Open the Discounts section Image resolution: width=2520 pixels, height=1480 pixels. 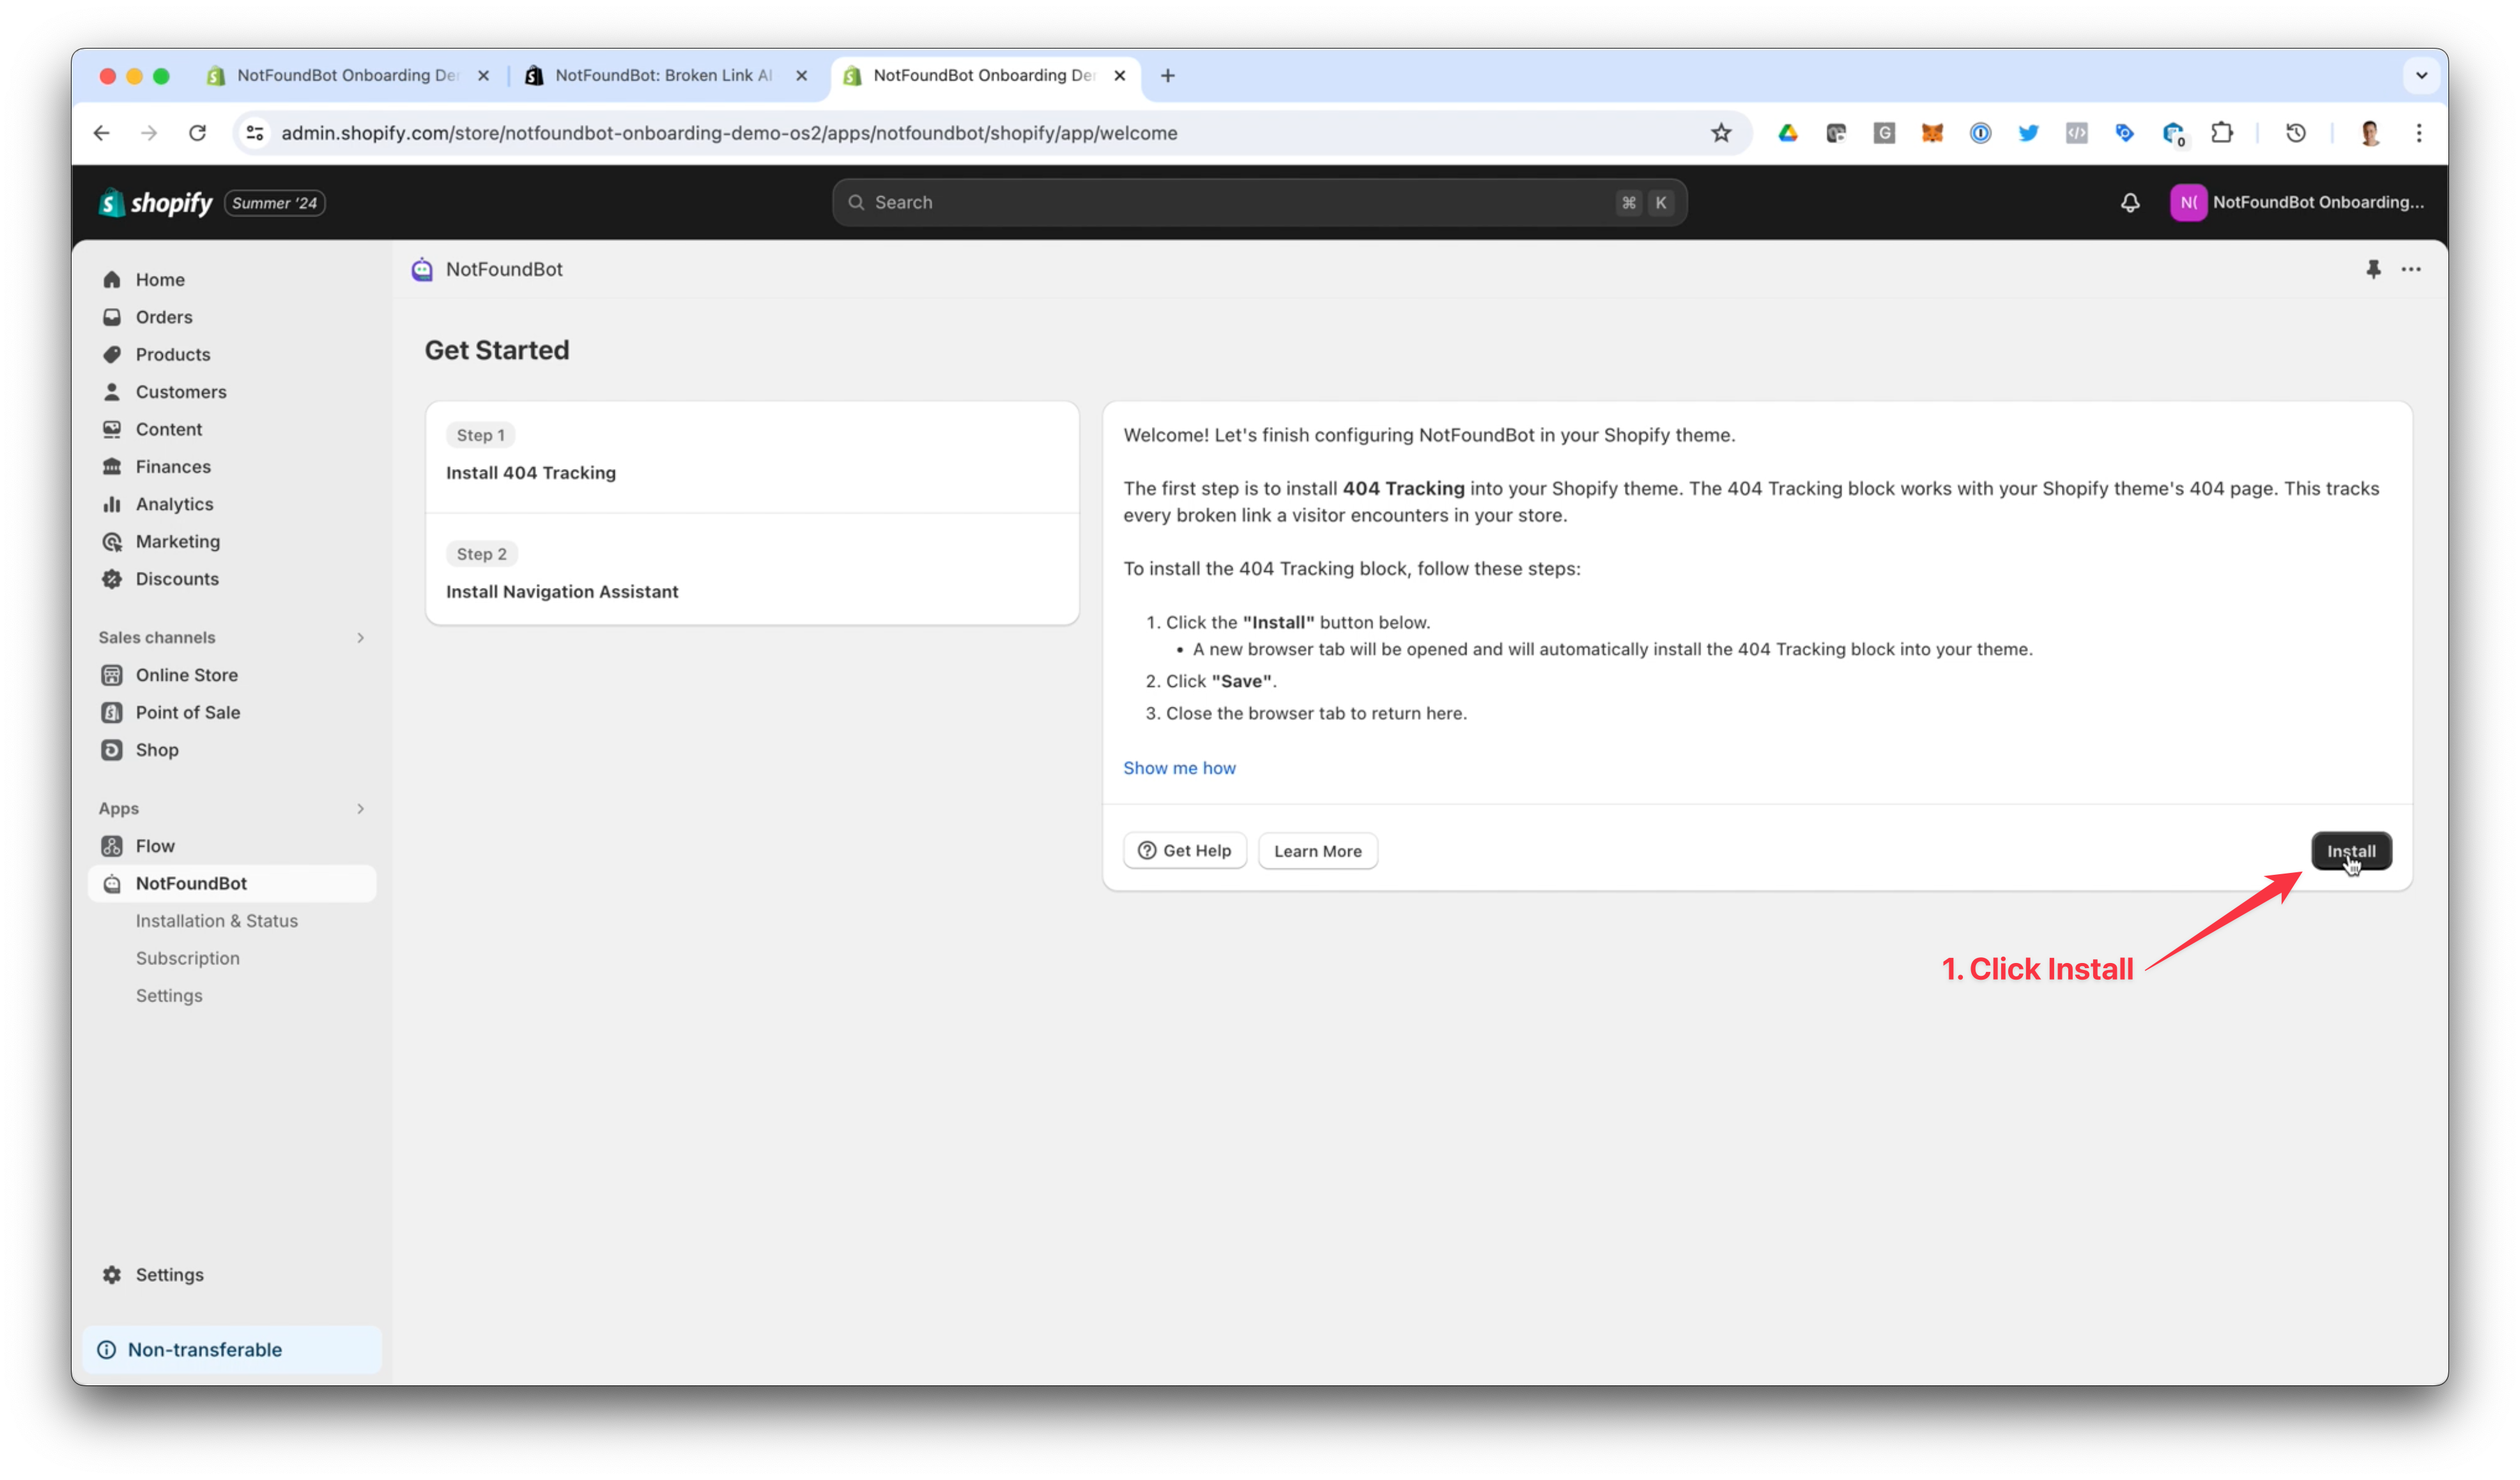[177, 579]
